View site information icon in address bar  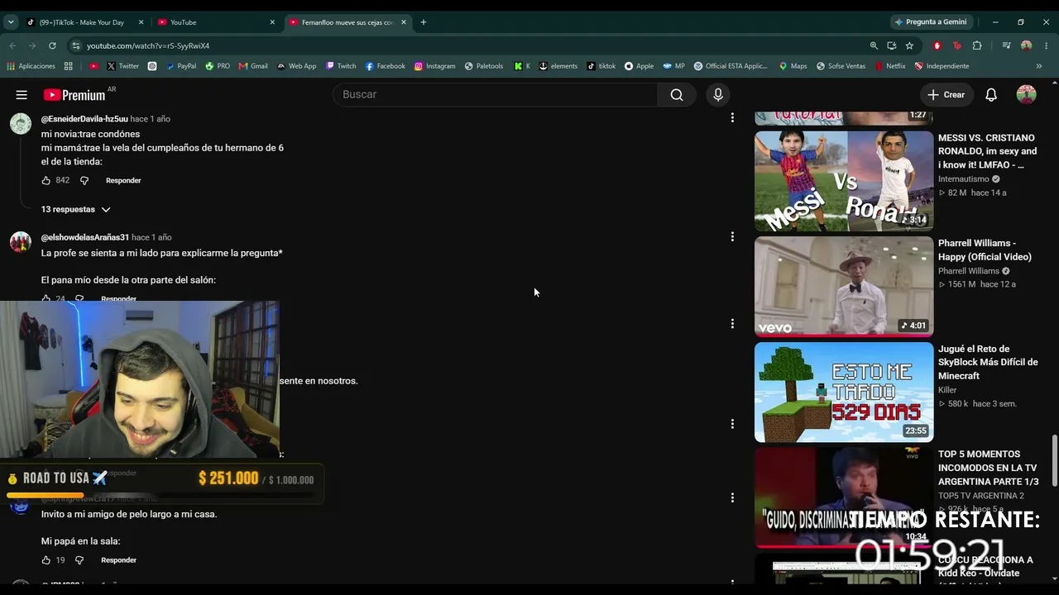click(x=76, y=45)
